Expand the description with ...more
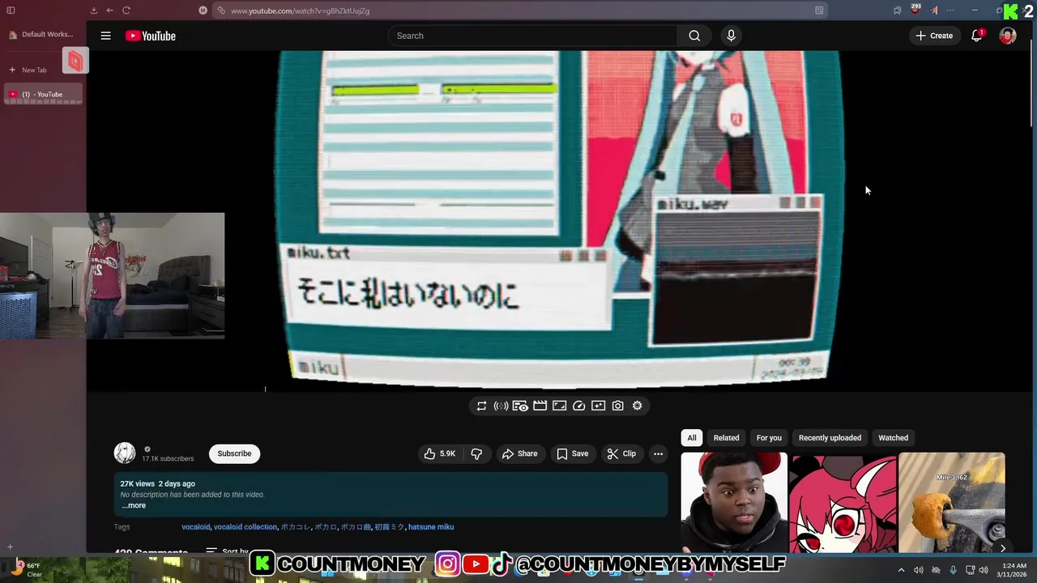The image size is (1037, 583). (x=134, y=505)
